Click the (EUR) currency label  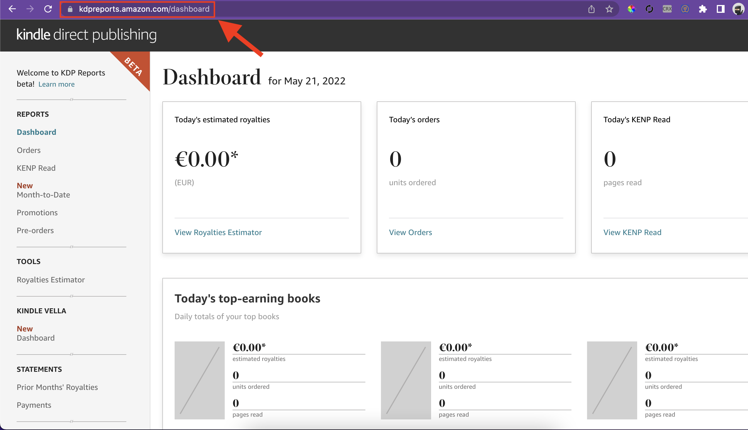(184, 182)
